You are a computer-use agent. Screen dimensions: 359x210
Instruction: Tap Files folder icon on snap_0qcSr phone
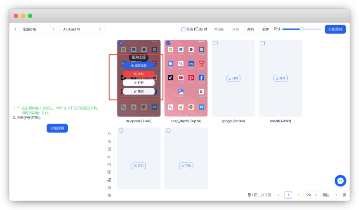(x=171, y=64)
